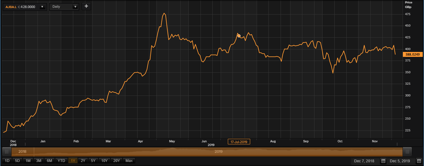424x166 pixels.
Task: Grab the left handle of range slider
Action: [x=7, y=152]
